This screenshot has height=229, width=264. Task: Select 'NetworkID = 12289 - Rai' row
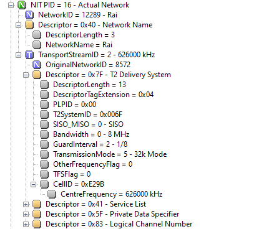(x=77, y=15)
